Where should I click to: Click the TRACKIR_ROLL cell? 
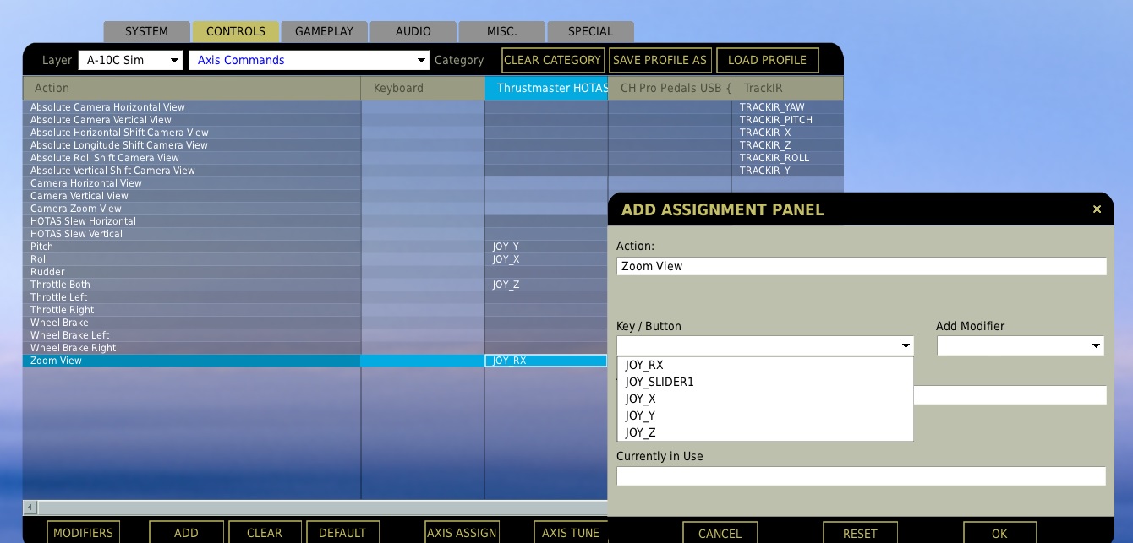coord(787,158)
